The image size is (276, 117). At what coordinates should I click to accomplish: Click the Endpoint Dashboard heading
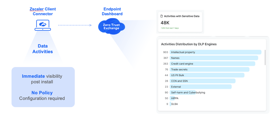click(x=113, y=11)
